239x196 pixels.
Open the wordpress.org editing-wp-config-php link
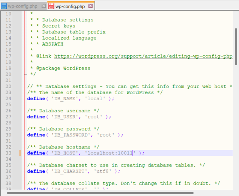143,56
